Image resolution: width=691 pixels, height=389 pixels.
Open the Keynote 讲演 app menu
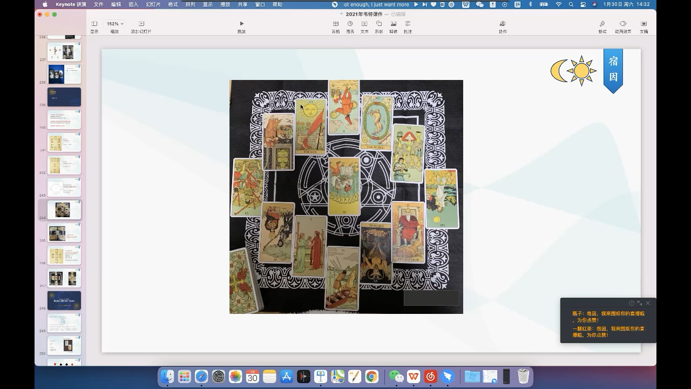71,4
